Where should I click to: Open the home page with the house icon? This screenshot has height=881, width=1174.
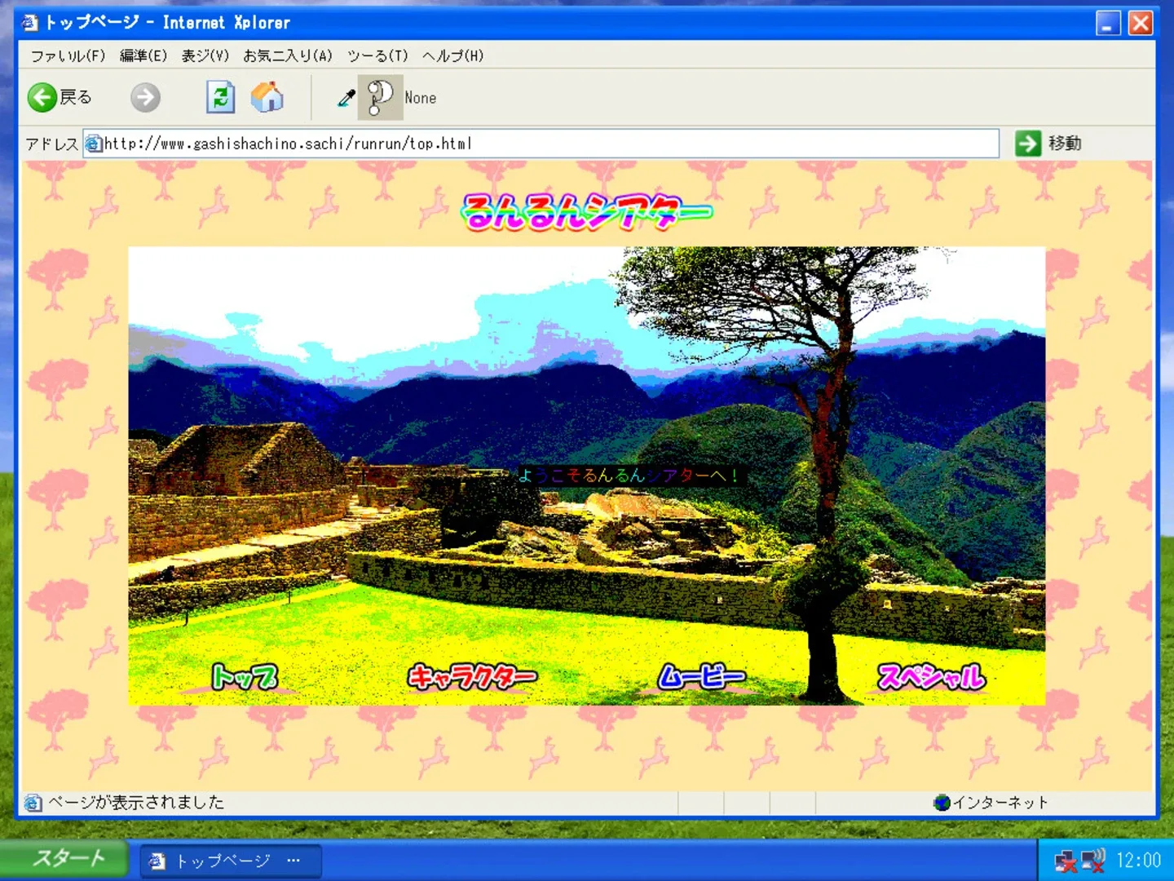(268, 97)
